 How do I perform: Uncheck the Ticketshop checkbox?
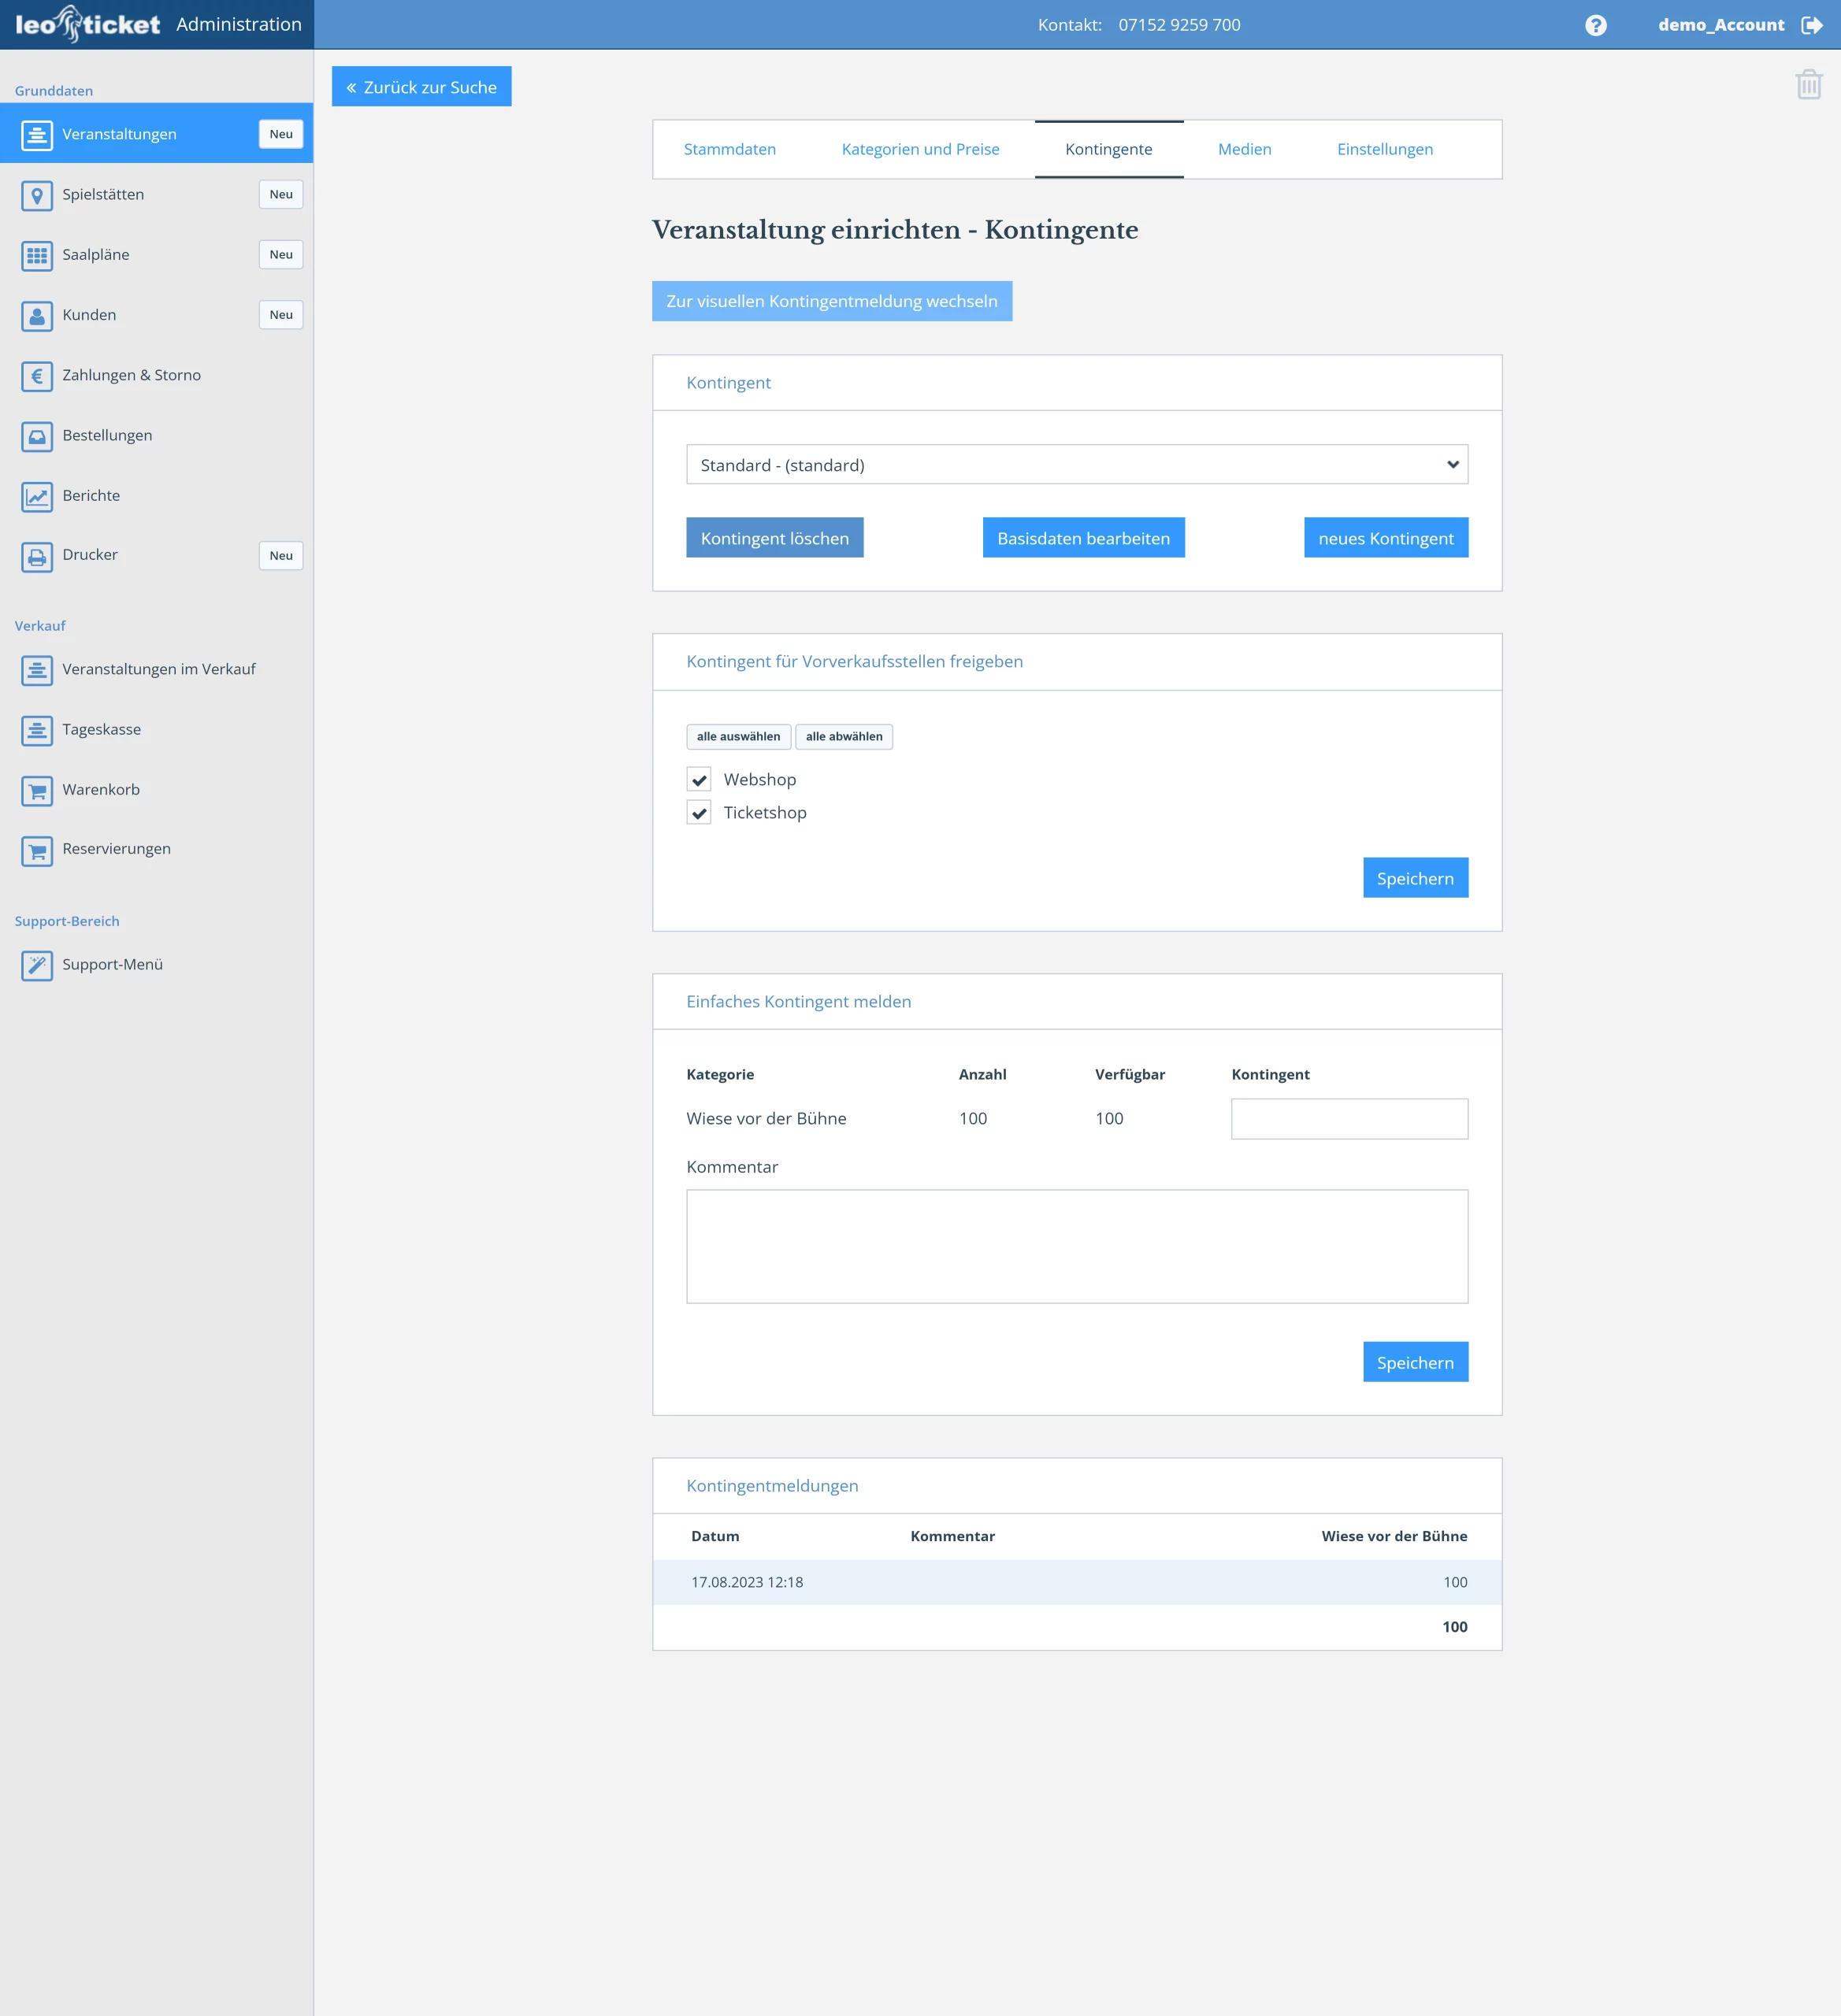699,812
